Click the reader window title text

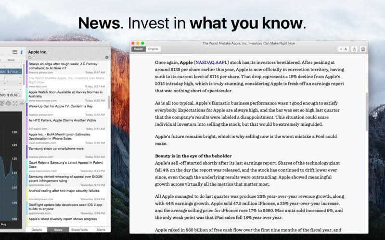[249, 43]
